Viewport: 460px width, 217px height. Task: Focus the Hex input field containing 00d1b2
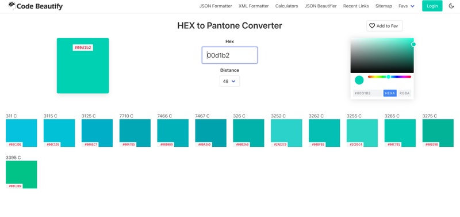(x=229, y=55)
